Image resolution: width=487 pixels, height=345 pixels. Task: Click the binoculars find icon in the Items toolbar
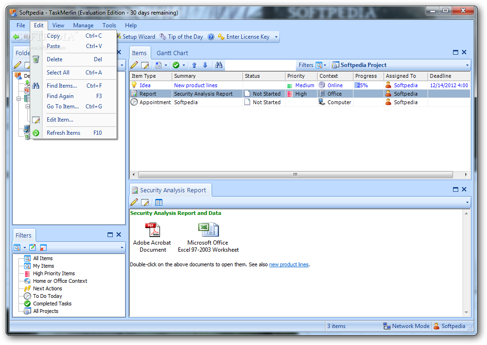pyautogui.click(x=218, y=65)
